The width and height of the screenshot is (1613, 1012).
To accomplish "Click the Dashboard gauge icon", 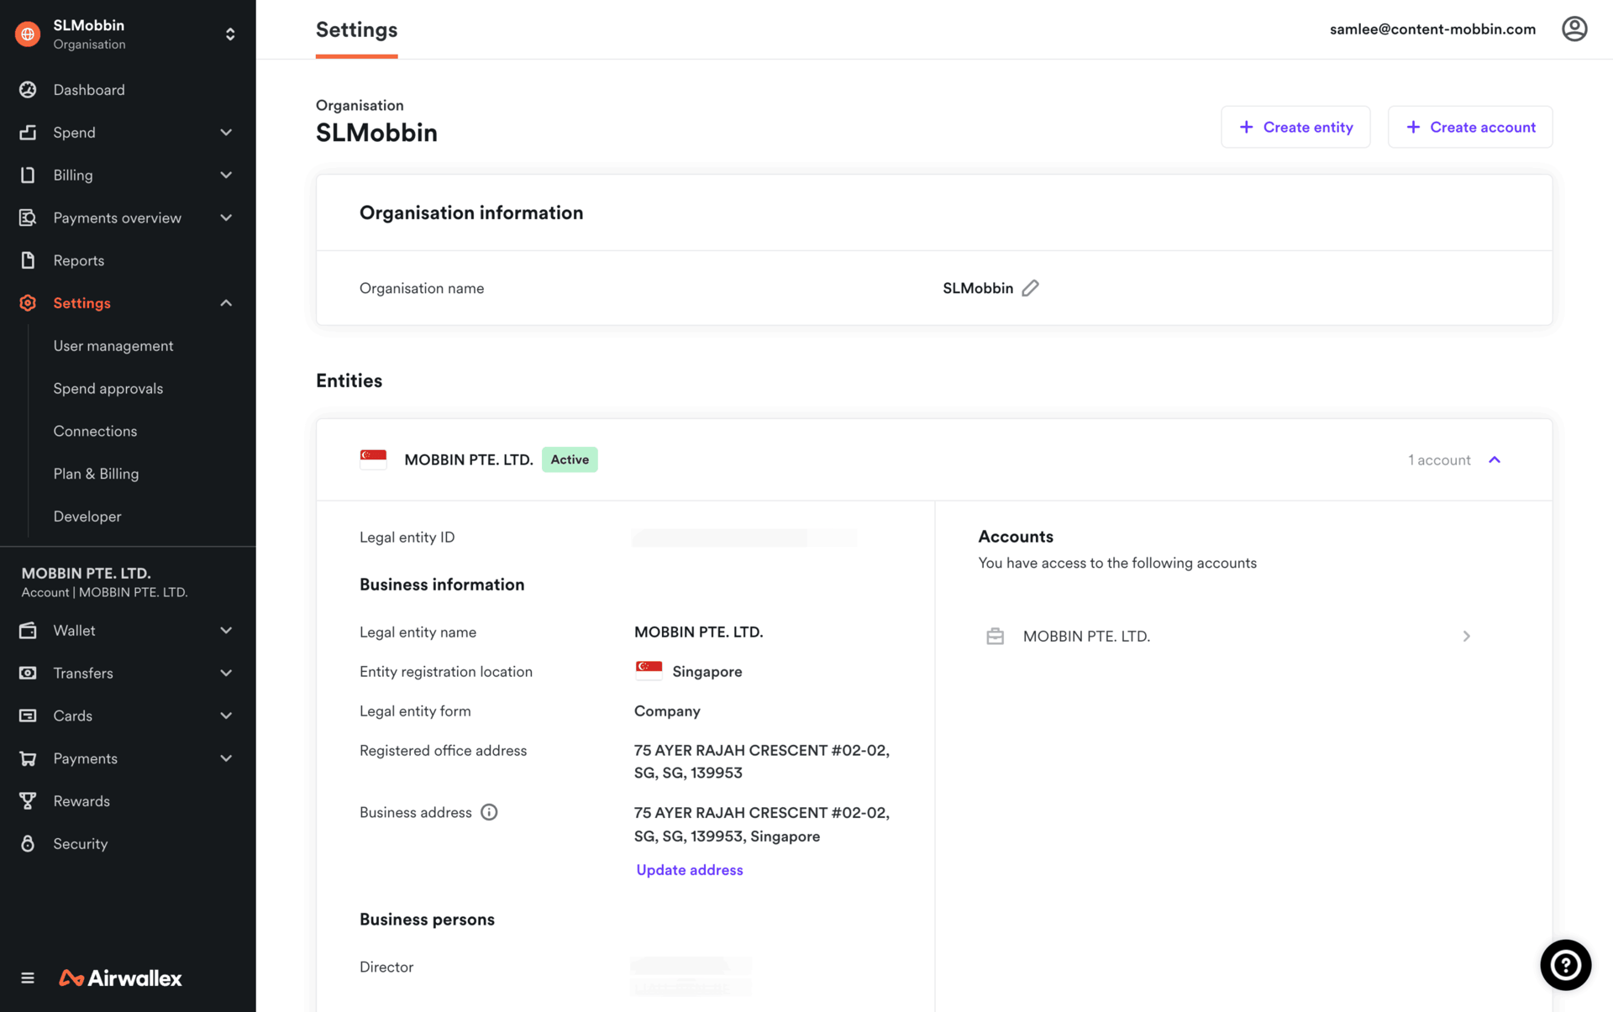I will point(28,90).
